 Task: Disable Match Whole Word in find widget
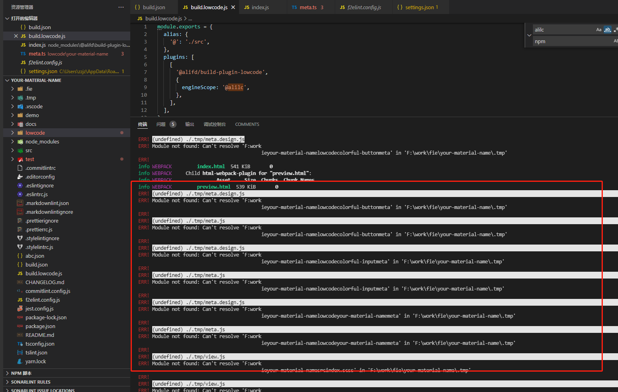(x=608, y=29)
